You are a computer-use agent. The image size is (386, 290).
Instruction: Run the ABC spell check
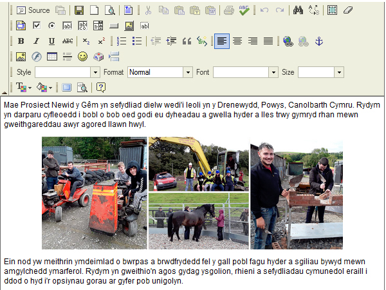[244, 10]
